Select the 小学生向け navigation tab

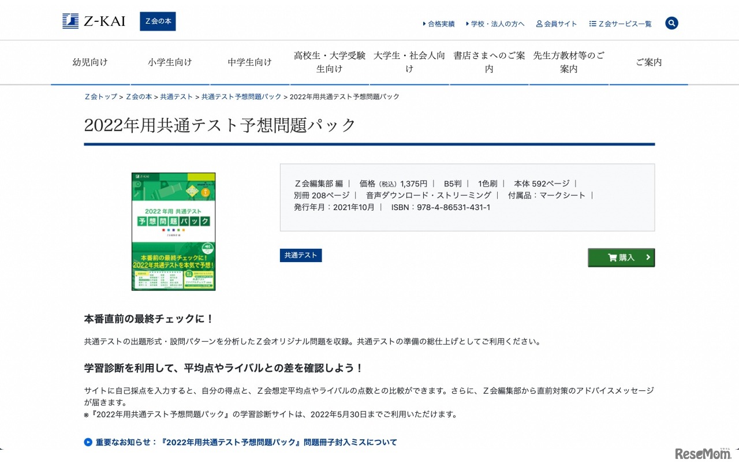tap(170, 62)
